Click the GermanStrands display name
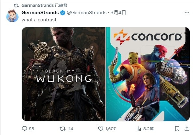 click(40, 13)
